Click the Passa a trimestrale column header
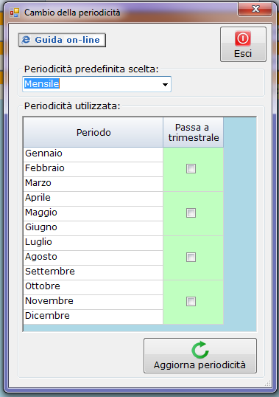The height and width of the screenshot is (397, 279). 194,132
